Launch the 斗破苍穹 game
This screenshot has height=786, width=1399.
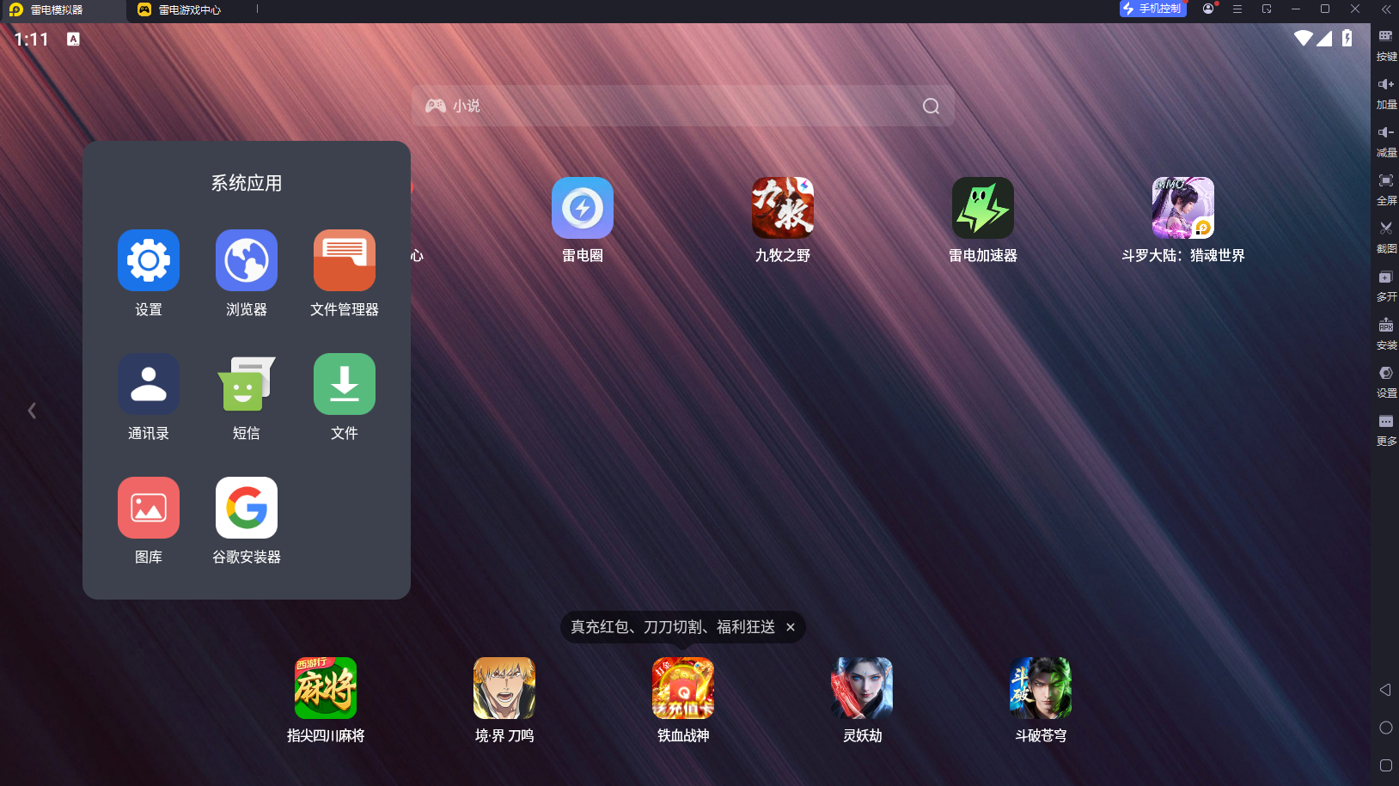[1041, 688]
